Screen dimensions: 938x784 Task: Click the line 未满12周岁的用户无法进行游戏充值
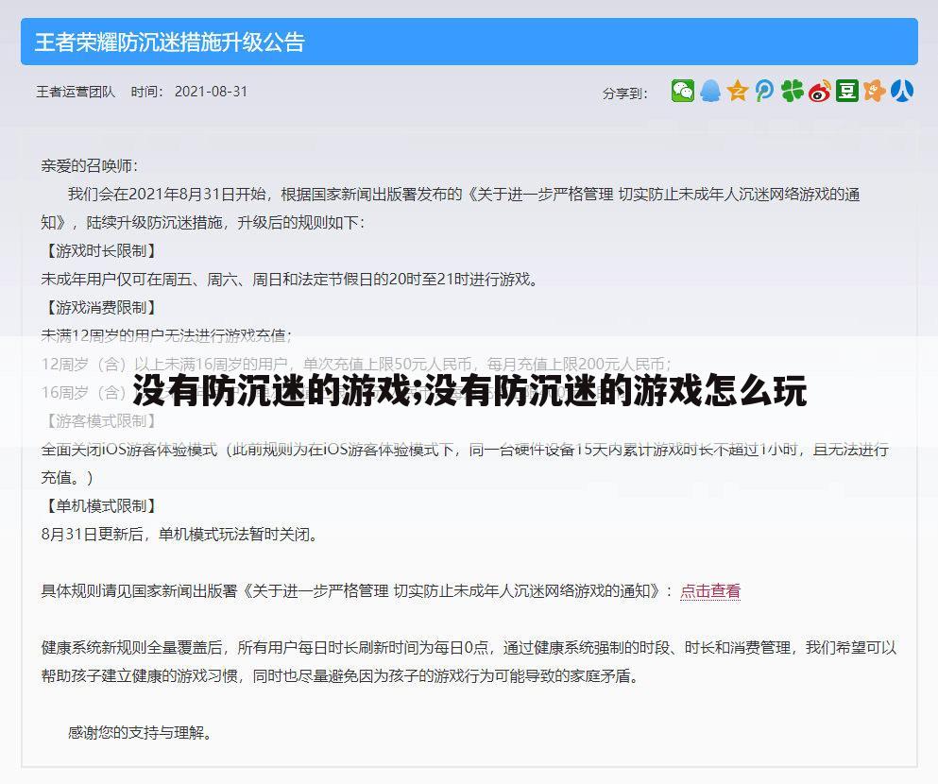pos(166,335)
